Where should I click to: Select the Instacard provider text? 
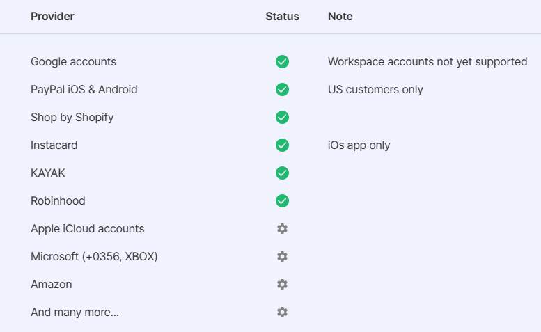click(x=54, y=145)
